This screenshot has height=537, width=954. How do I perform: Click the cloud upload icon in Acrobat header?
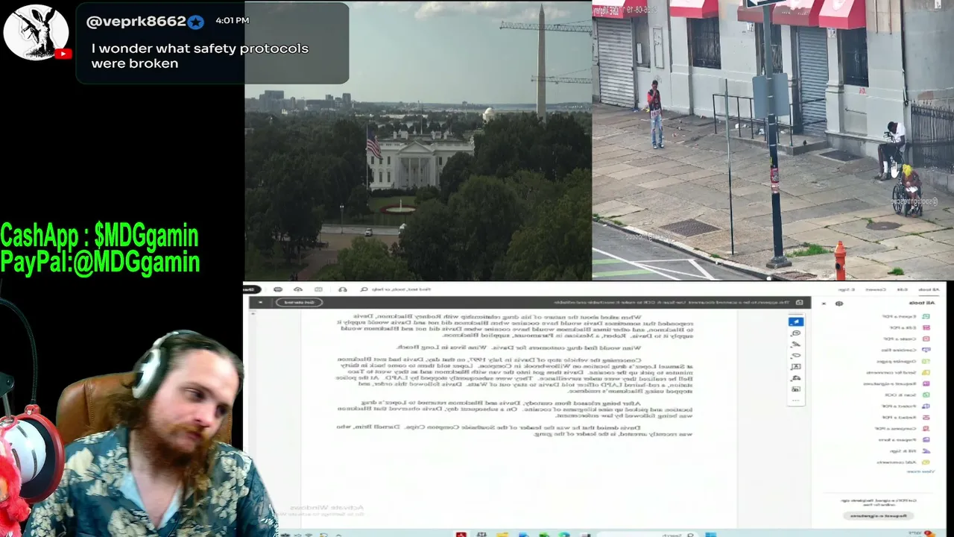[x=298, y=289]
